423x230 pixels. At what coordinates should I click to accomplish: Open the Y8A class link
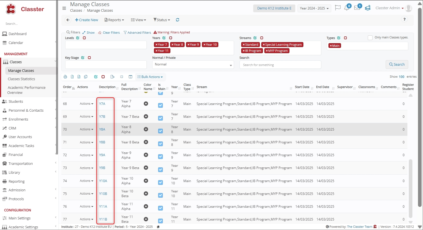pos(102,129)
